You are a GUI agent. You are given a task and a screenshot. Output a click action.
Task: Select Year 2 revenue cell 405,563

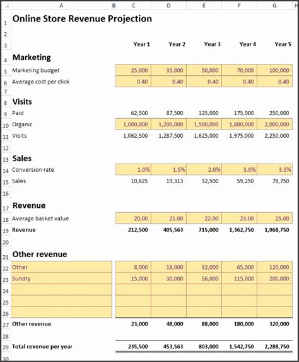(x=169, y=230)
